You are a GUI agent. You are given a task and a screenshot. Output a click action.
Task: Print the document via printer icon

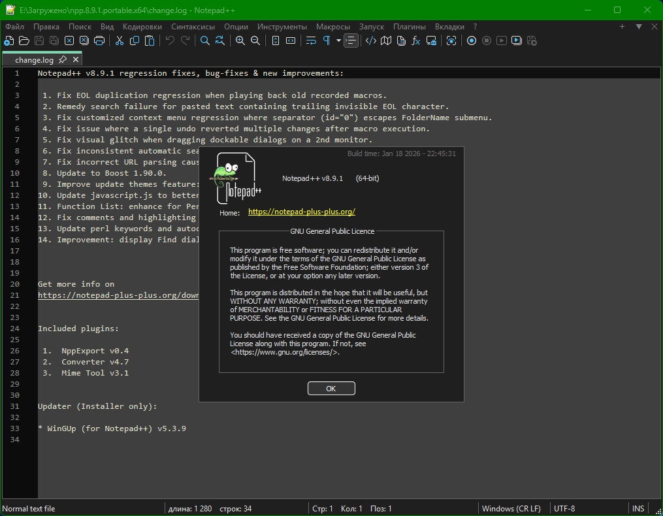99,40
